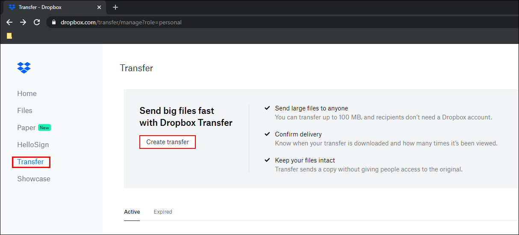The image size is (519, 235).
Task: Click the 'Send big files fast' headline
Action: pos(177,110)
